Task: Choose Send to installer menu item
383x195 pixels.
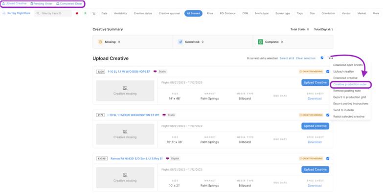Action: [344, 110]
